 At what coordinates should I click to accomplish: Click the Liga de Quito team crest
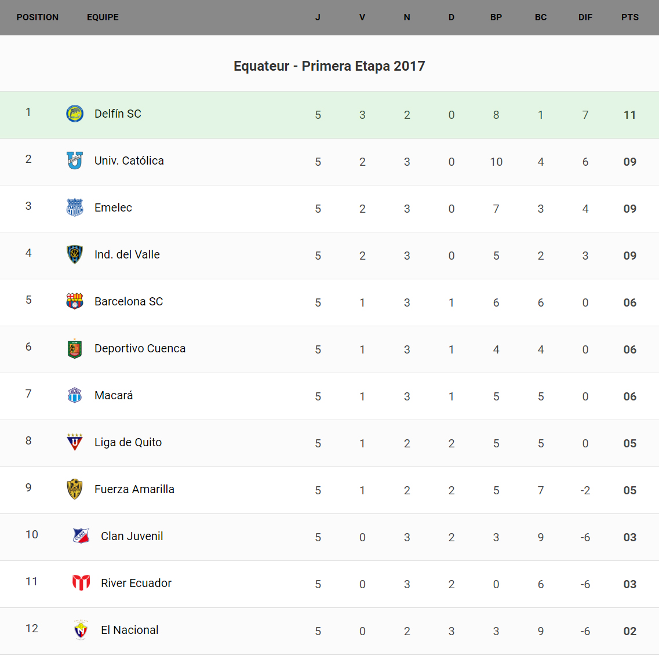75,442
